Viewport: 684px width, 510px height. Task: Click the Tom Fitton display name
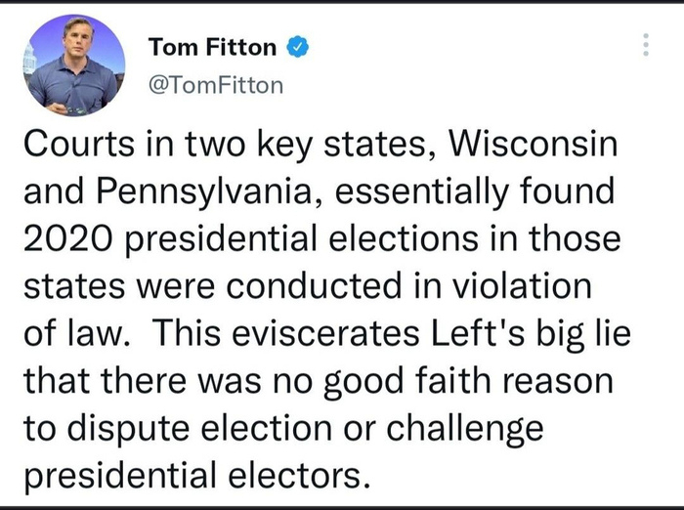pos(212,48)
